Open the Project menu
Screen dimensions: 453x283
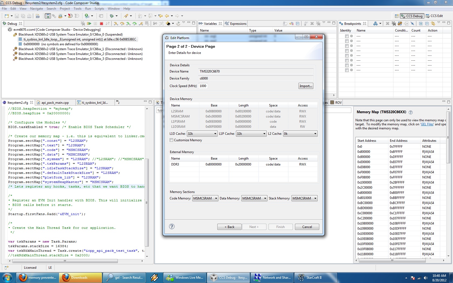65,9
